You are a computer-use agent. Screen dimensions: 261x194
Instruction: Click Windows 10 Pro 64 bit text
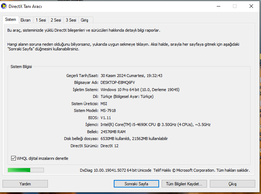(x=120, y=90)
